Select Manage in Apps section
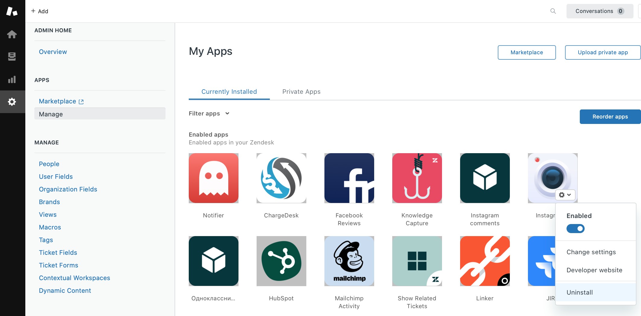This screenshot has width=641, height=316. (x=100, y=114)
